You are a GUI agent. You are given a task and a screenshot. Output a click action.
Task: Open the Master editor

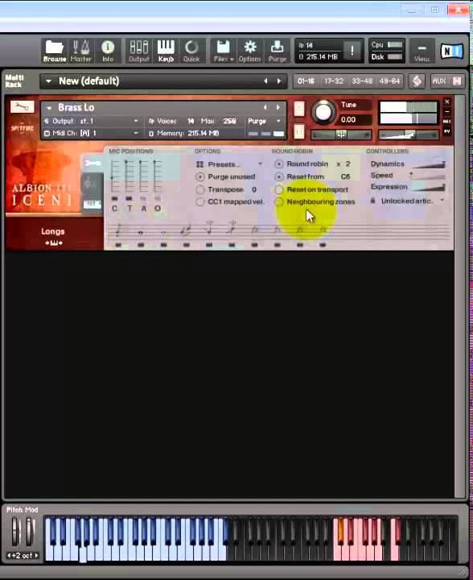pos(81,51)
